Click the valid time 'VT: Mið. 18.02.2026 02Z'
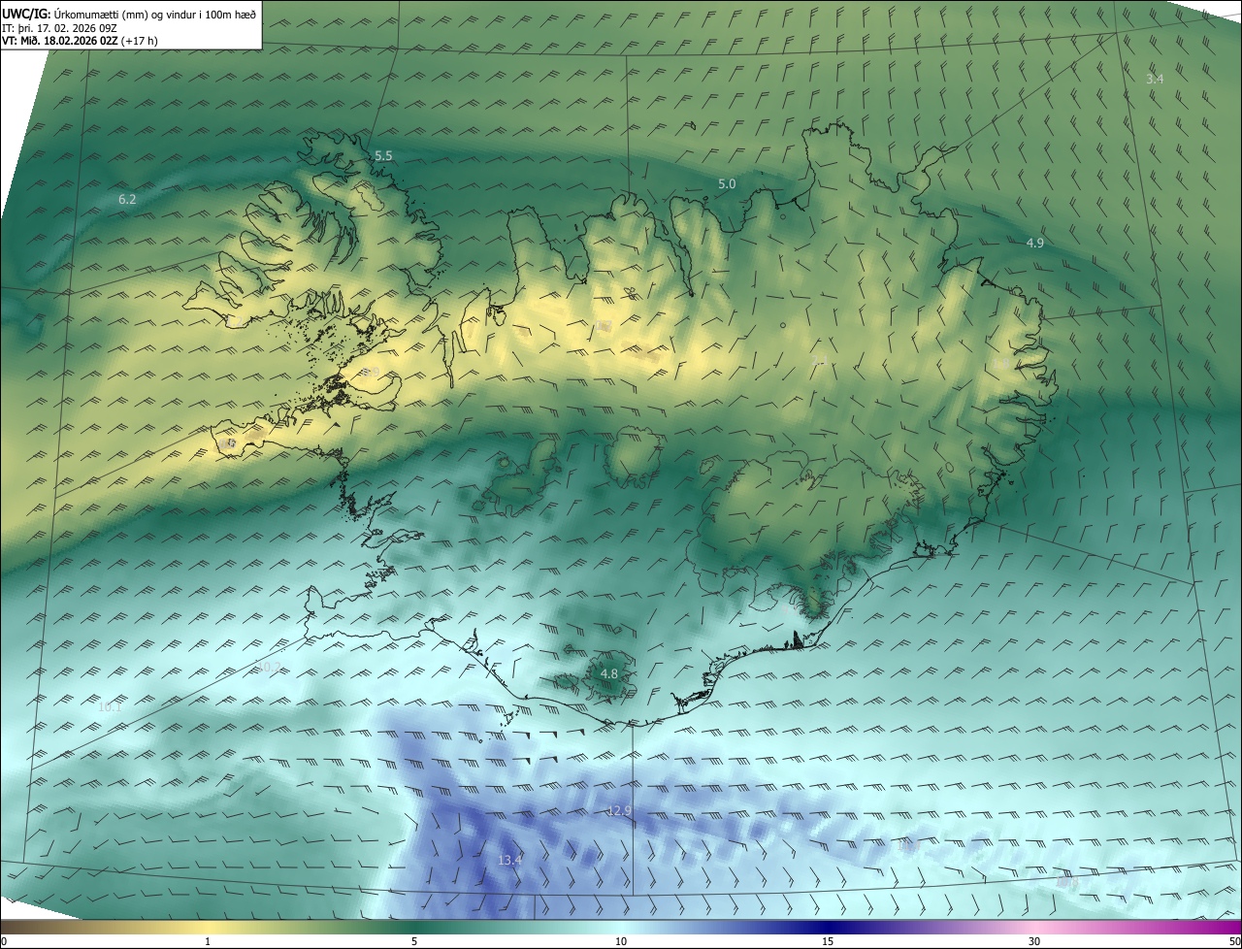 pyautogui.click(x=60, y=42)
